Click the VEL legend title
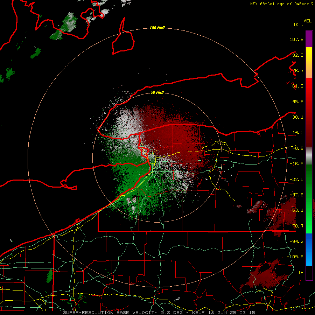This screenshot has width=315, height=315. [x=307, y=21]
